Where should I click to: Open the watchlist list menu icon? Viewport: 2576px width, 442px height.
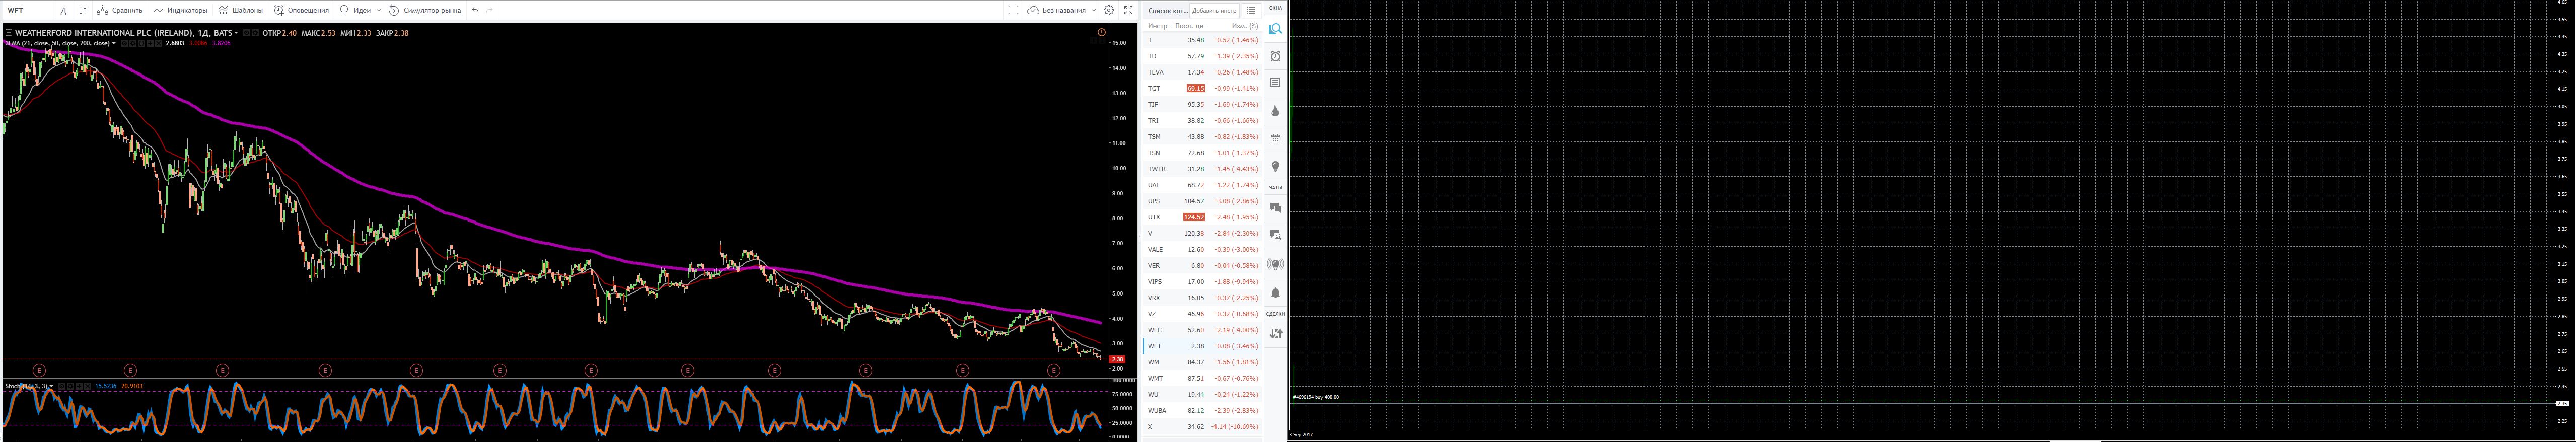coord(1251,10)
